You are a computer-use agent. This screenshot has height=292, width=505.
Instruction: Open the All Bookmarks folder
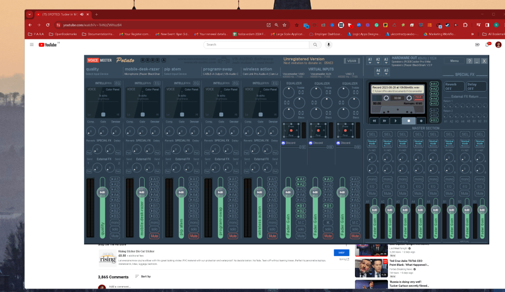(x=494, y=34)
